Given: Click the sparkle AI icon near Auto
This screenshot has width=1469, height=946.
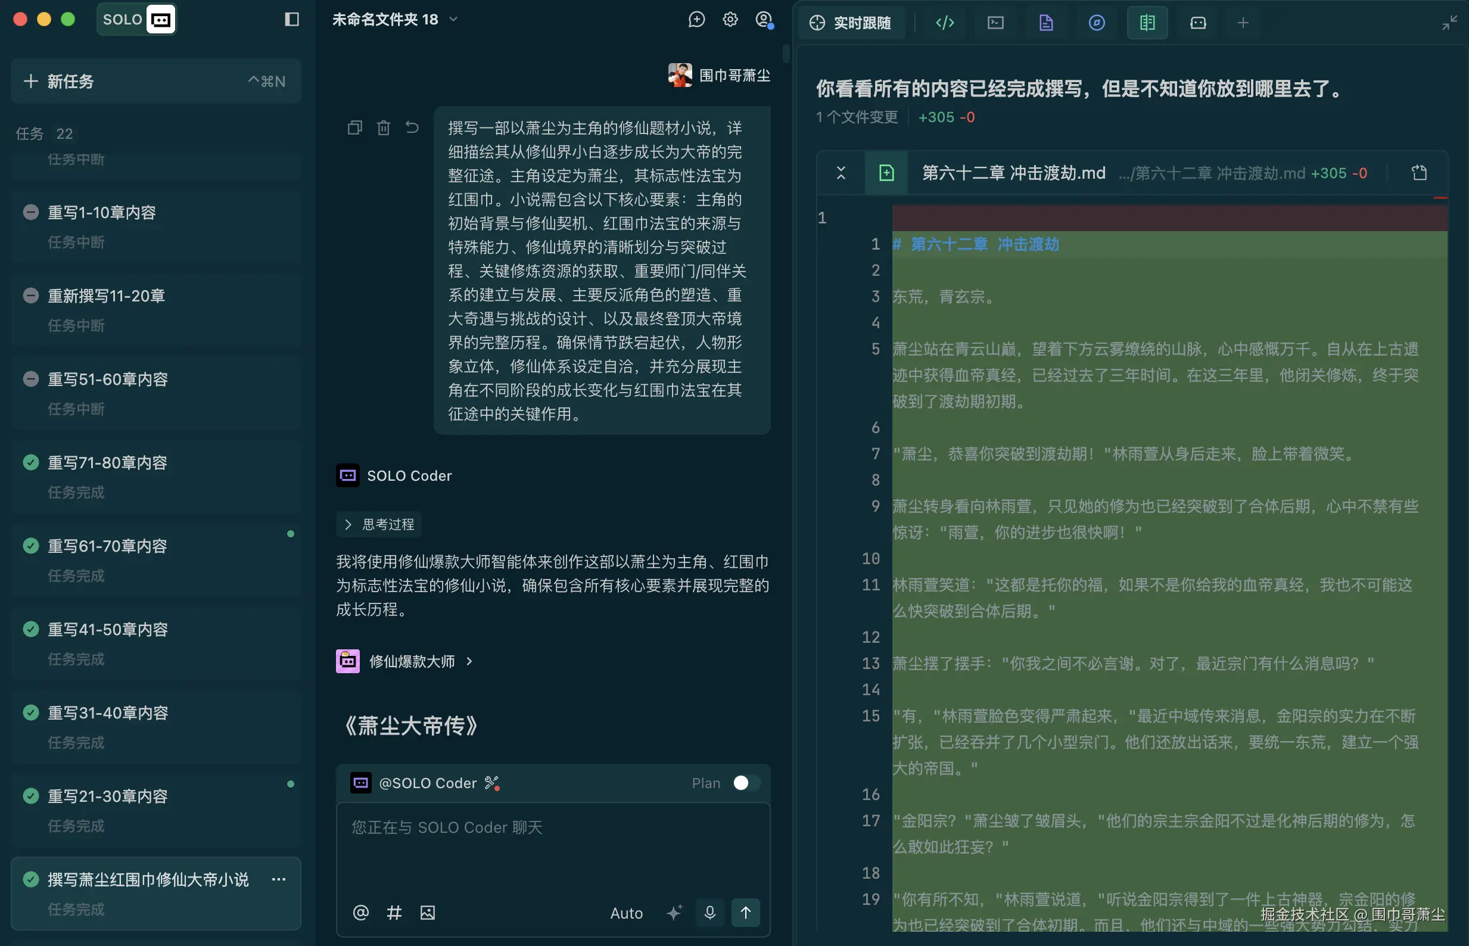Looking at the screenshot, I should 674,913.
